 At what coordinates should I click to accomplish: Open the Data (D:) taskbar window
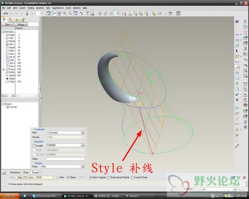point(132,196)
